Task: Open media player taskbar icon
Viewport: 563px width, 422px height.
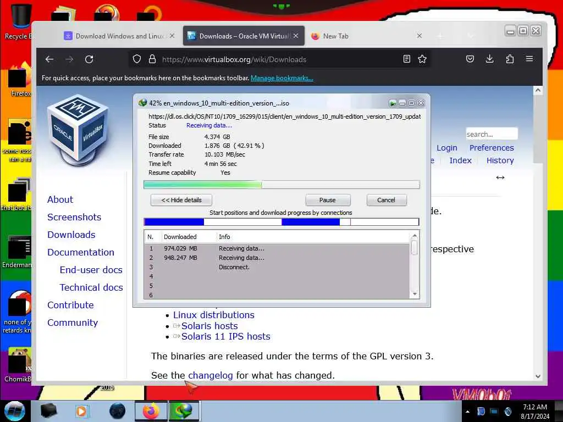Action: coord(81,411)
